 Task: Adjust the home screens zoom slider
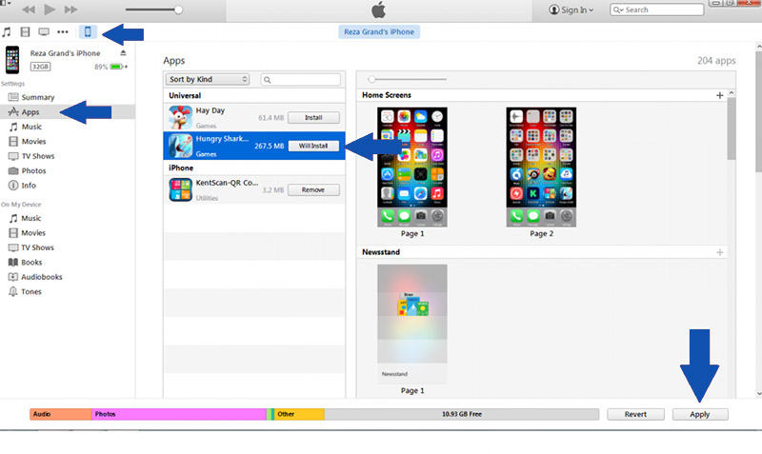coord(408,79)
